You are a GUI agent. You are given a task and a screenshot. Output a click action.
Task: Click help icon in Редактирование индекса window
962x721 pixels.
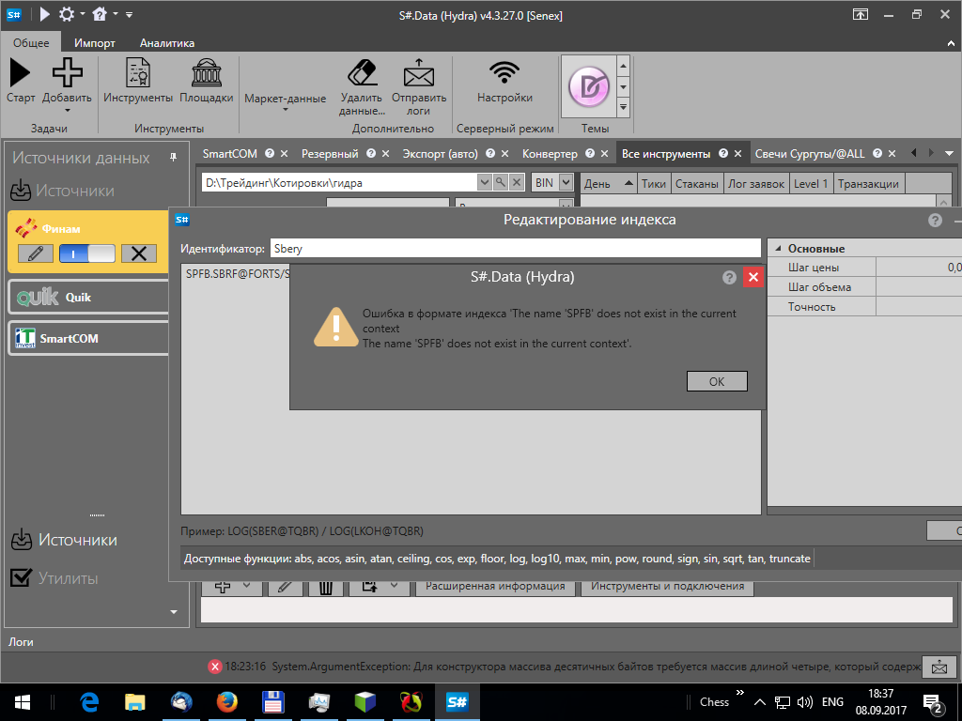(x=935, y=220)
